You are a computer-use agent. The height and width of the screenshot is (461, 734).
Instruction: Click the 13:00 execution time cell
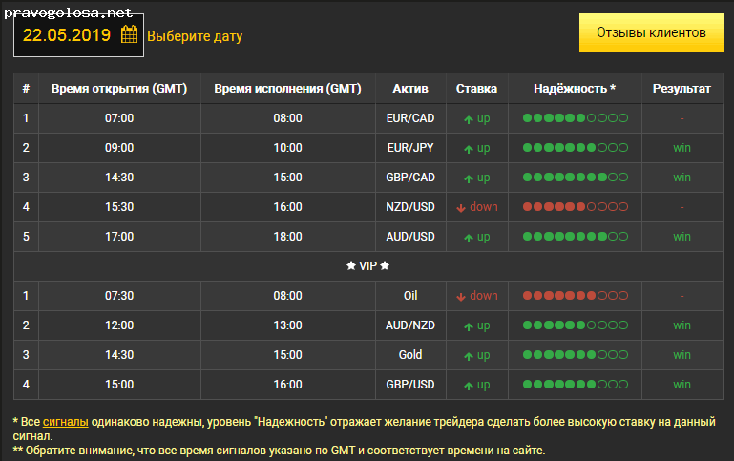click(287, 325)
